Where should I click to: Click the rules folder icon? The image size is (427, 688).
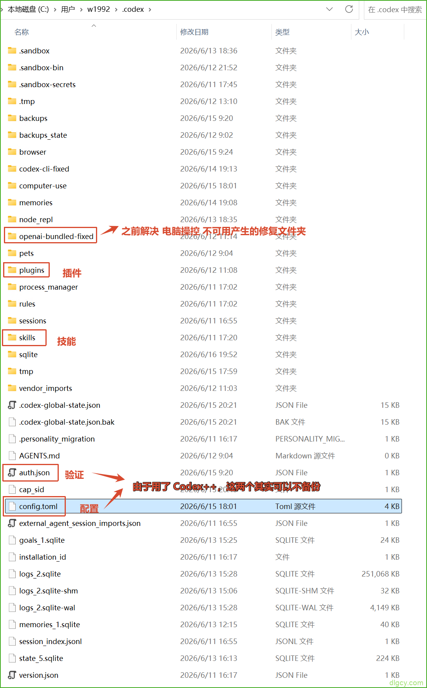[x=12, y=304]
